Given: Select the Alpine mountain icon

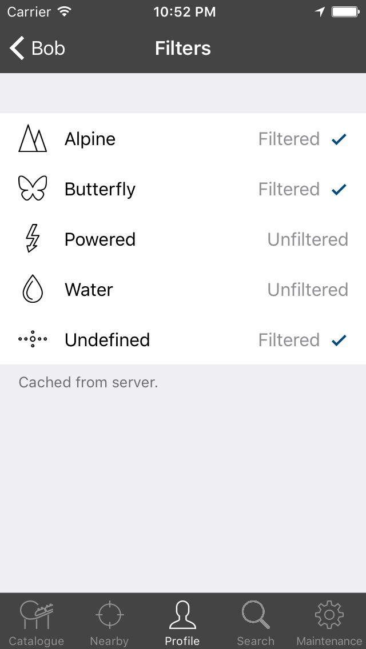Looking at the screenshot, I should (x=33, y=138).
